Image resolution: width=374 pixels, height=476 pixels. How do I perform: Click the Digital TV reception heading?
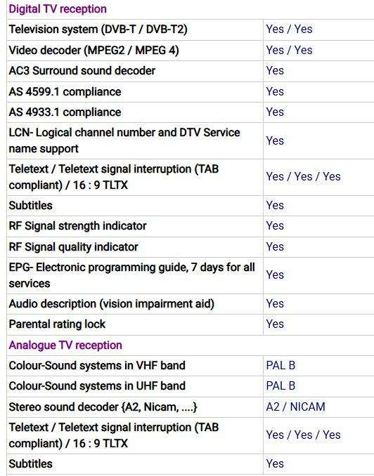(58, 9)
